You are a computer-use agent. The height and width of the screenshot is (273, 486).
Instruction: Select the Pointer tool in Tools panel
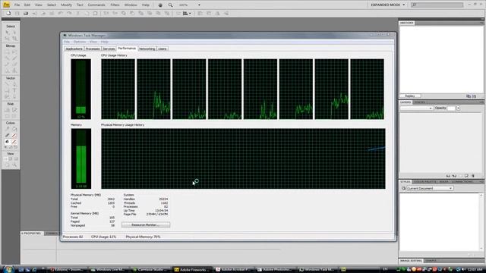pos(7,32)
